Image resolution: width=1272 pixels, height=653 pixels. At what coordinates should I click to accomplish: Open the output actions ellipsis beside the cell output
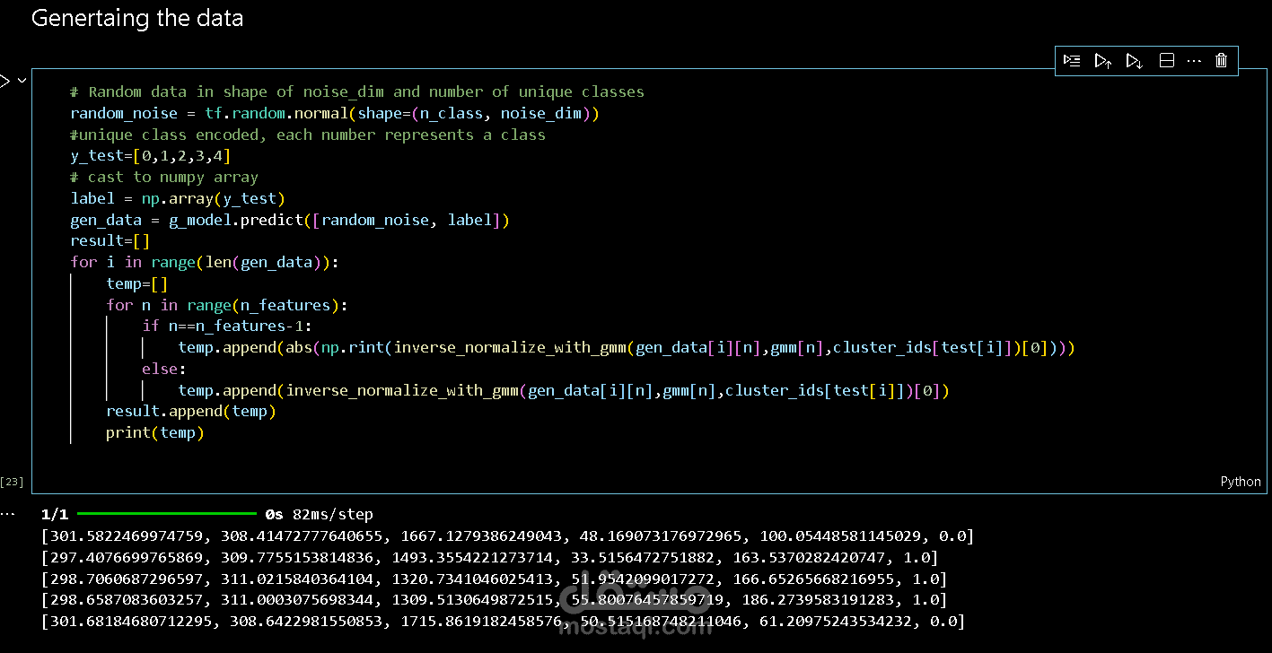click(7, 515)
